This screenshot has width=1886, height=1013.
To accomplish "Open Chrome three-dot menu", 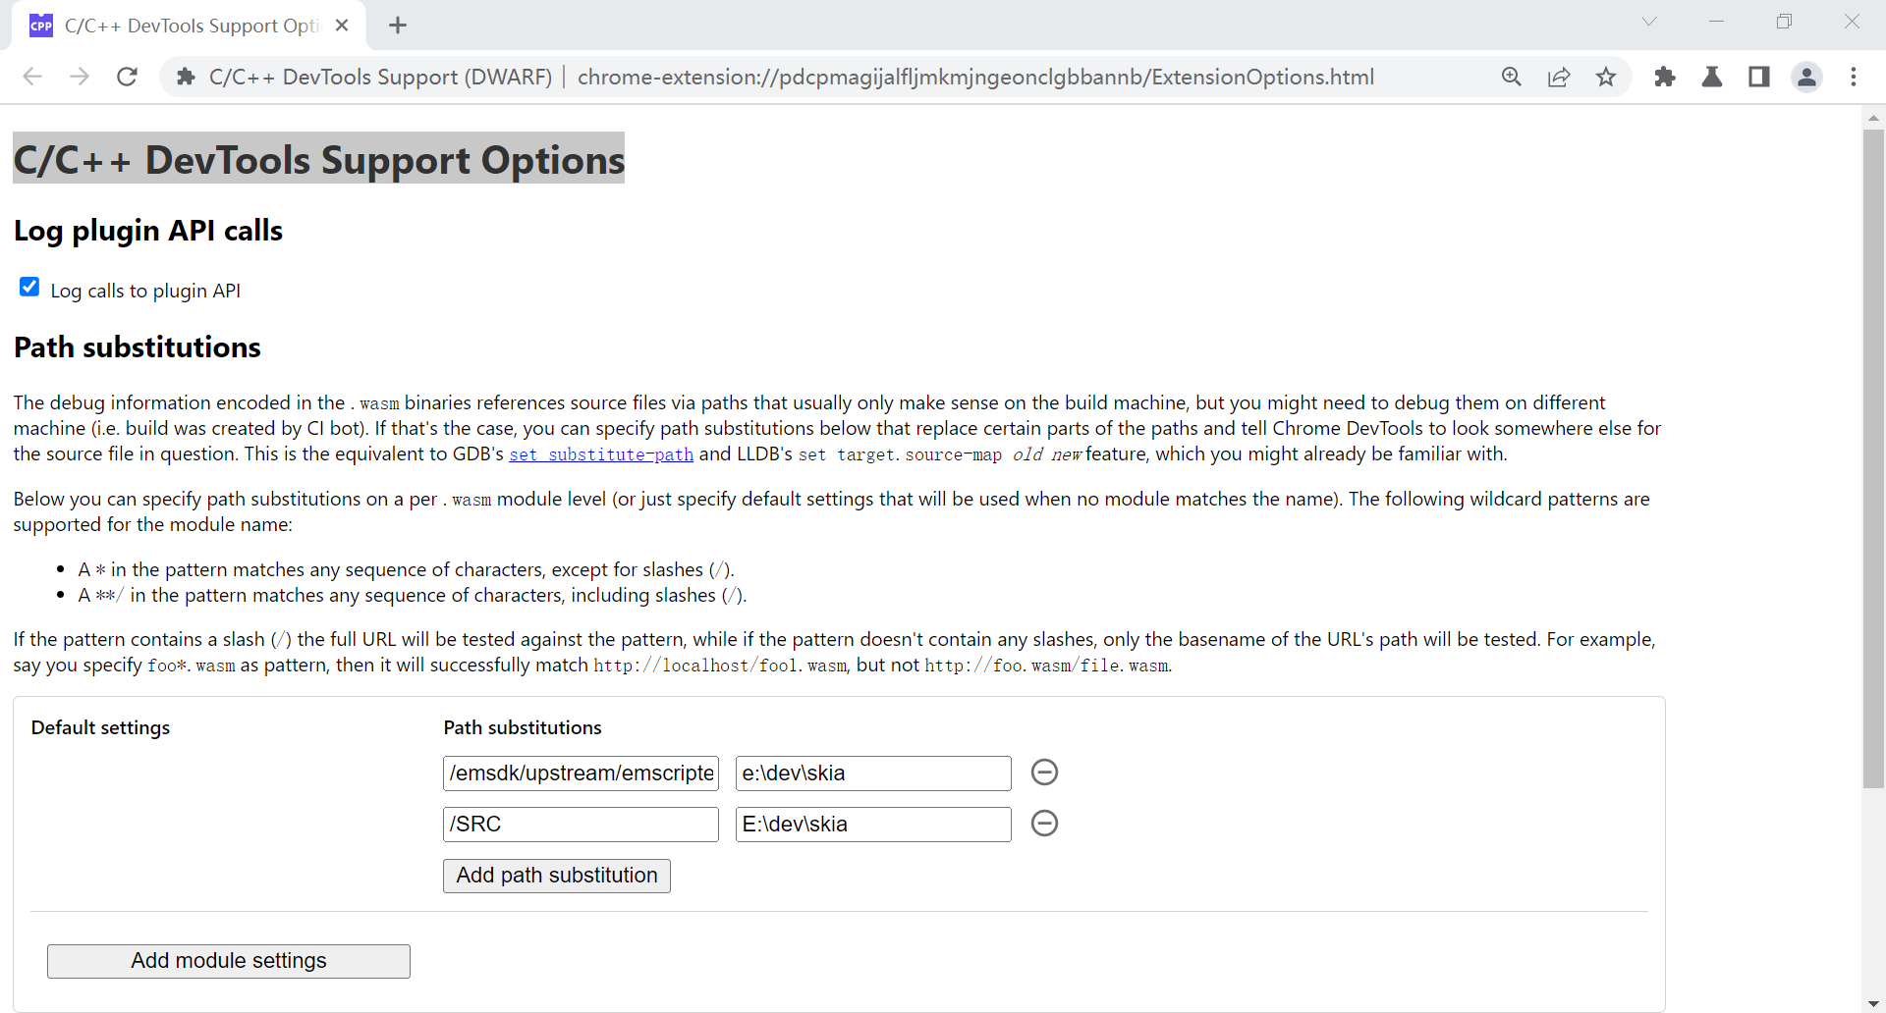I will pos(1854,77).
